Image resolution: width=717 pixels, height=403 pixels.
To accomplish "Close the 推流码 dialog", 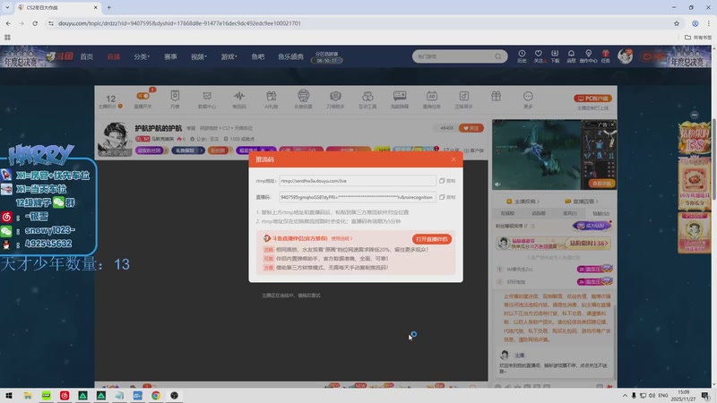I will [454, 159].
